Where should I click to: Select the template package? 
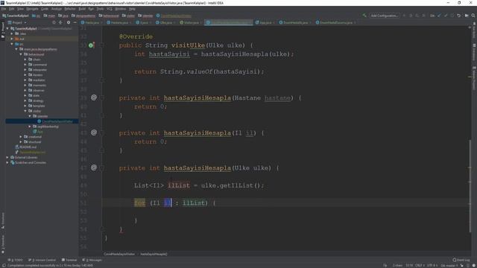(x=39, y=106)
